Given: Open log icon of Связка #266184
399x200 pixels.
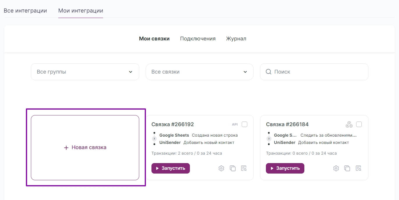Looking at the screenshot, I should 359,168.
